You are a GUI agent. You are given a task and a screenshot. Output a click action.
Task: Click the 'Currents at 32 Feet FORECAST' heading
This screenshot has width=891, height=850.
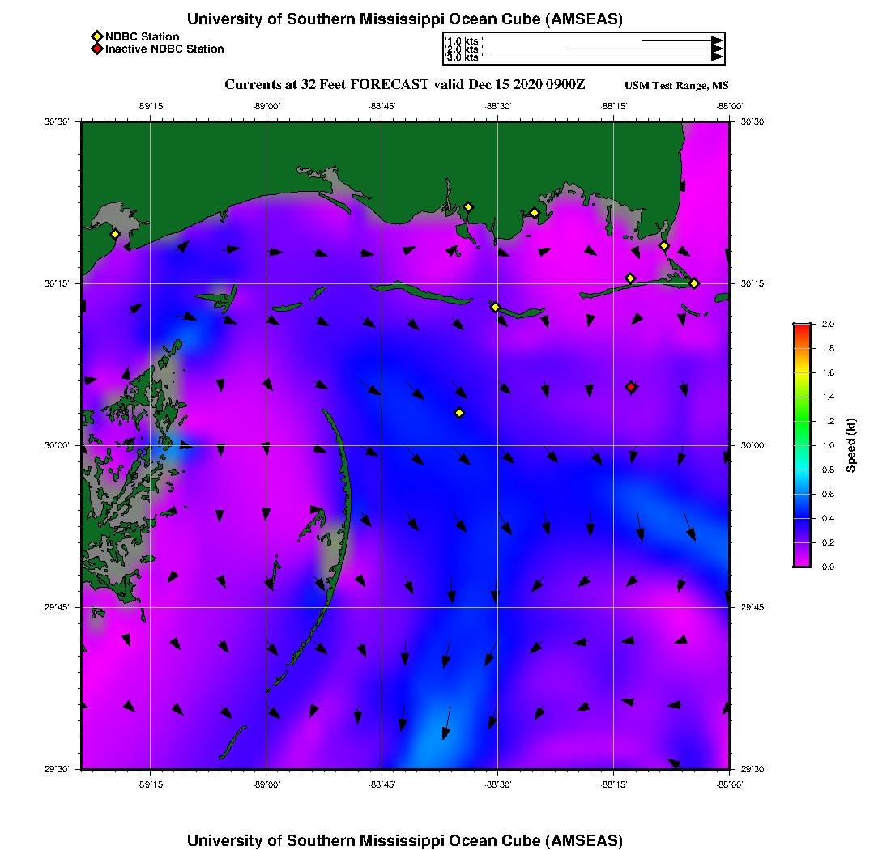click(x=404, y=85)
